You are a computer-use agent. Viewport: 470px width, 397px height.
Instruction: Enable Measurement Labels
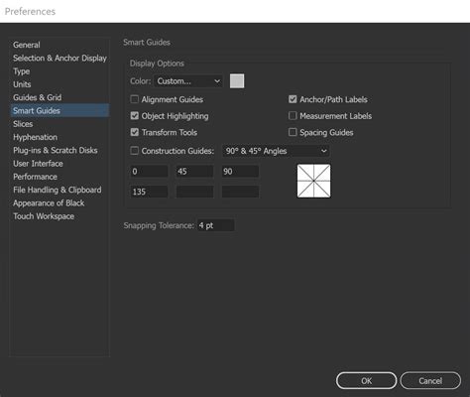(293, 116)
